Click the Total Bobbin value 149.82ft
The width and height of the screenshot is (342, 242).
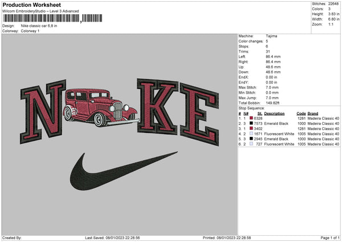(x=272, y=103)
